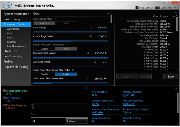Click the info icon next to AVX Ratio Offset
This screenshot has height=127, width=180.
(x=95, y=62)
